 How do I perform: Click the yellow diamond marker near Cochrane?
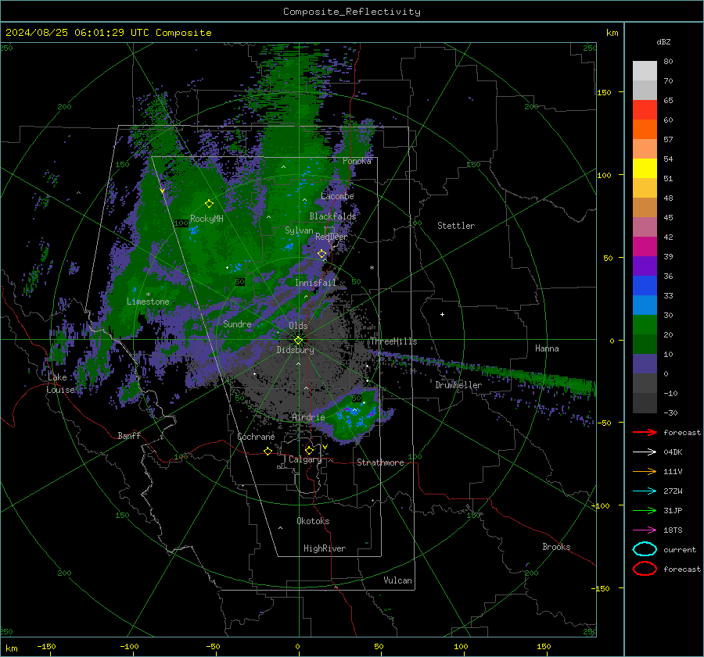pos(268,451)
